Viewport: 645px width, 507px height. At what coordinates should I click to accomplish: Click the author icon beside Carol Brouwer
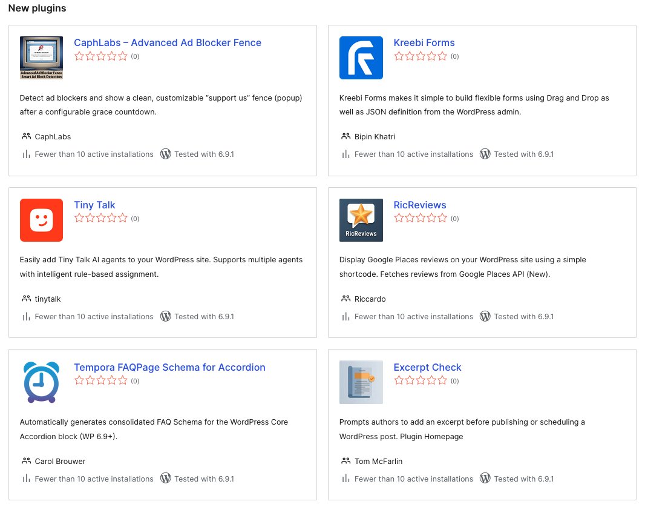27,460
